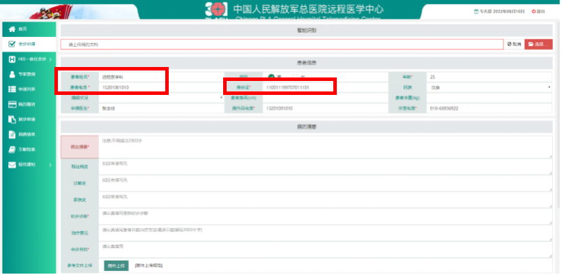The height and width of the screenshot is (275, 562).
Task: Open the sidebar item with the card icon
Action: [x=12, y=104]
